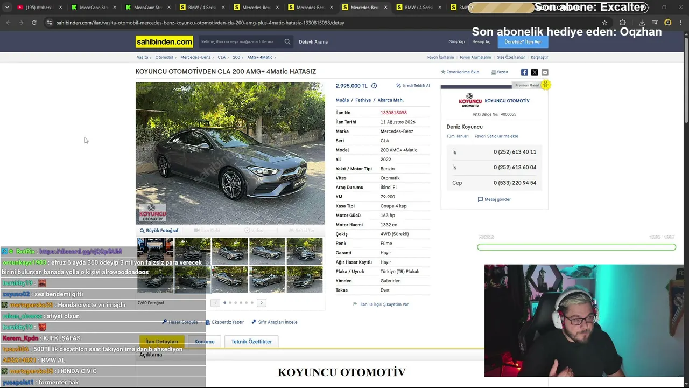Click Kredi Teklifi Al link
The width and height of the screenshot is (689, 388).
[413, 86]
